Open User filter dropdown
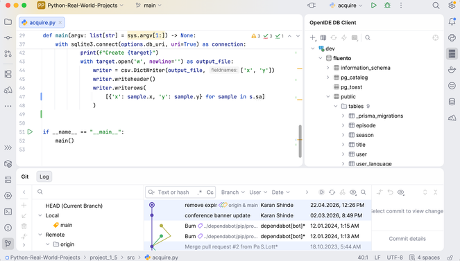460x261 pixels. pyautogui.click(x=258, y=192)
